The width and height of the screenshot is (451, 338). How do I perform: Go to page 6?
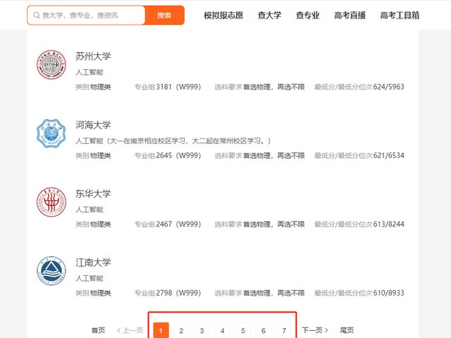coord(264,330)
